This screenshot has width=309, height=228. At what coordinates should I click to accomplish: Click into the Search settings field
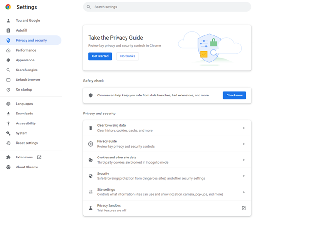167,7
